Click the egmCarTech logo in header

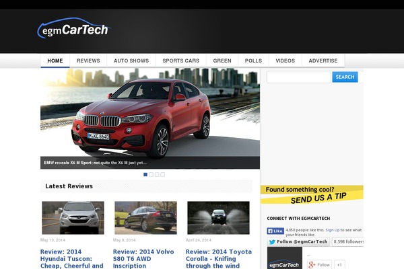74,28
